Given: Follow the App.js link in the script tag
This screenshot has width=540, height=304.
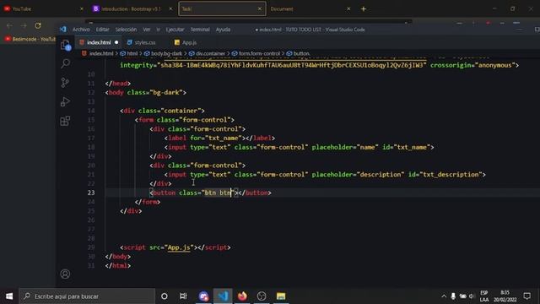Looking at the screenshot, I should click(x=178, y=247).
